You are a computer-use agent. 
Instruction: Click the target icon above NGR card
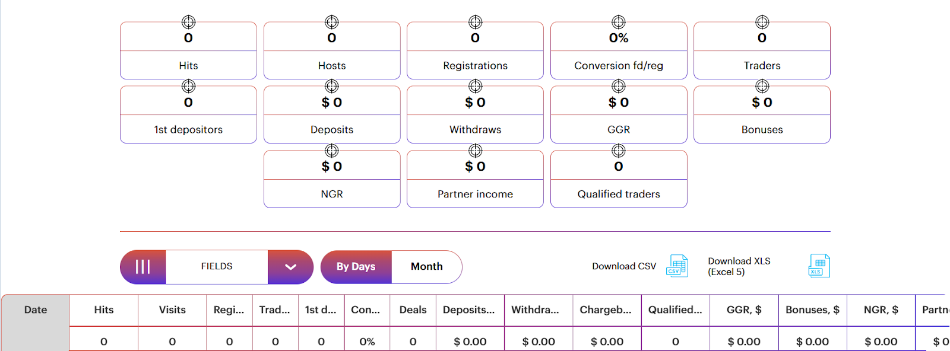click(332, 151)
